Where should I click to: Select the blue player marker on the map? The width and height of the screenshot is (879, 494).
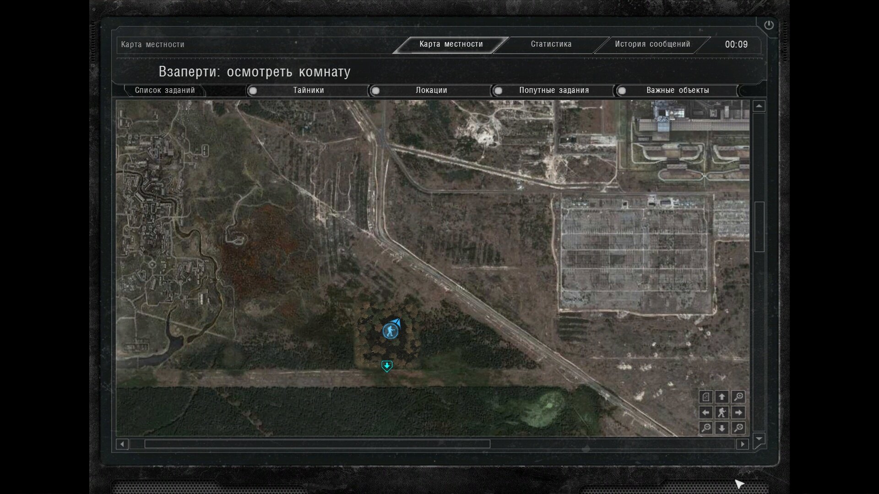coord(390,330)
